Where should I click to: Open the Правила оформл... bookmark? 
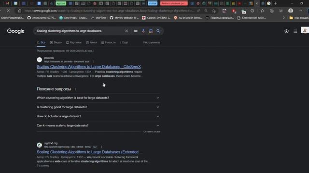(x=220, y=18)
